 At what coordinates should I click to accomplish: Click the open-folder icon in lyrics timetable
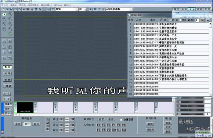coord(202,20)
